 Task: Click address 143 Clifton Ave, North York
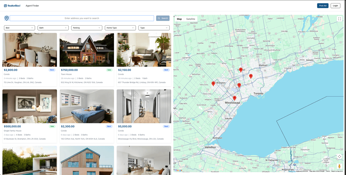(x=83, y=139)
